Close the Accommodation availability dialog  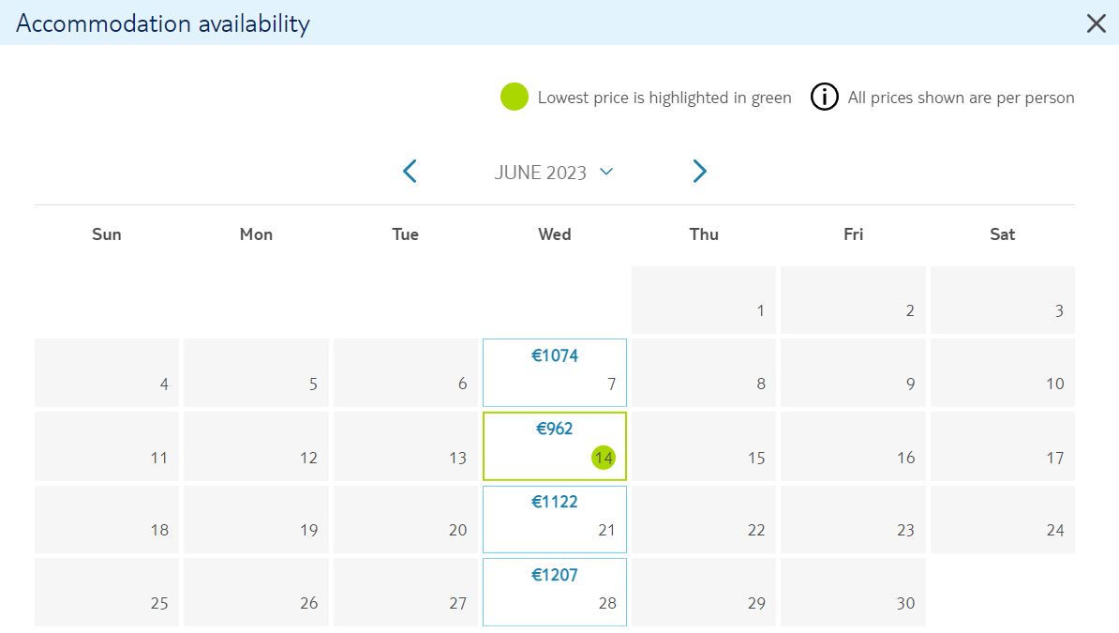tap(1097, 23)
